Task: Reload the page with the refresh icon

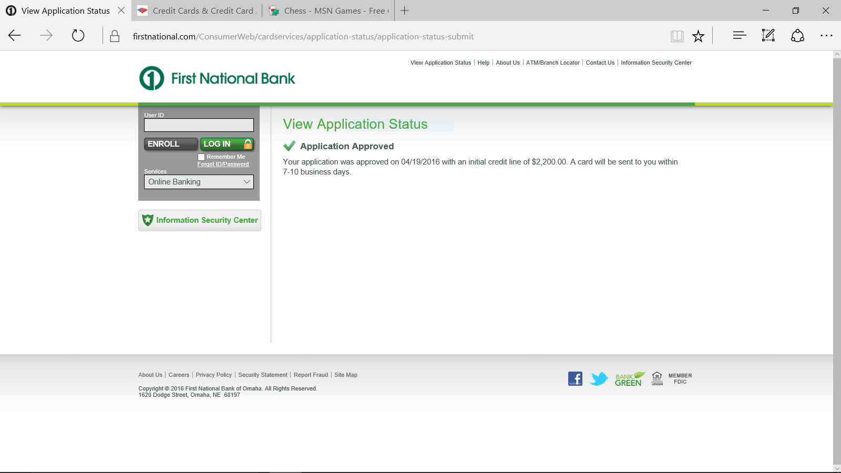Action: tap(78, 36)
